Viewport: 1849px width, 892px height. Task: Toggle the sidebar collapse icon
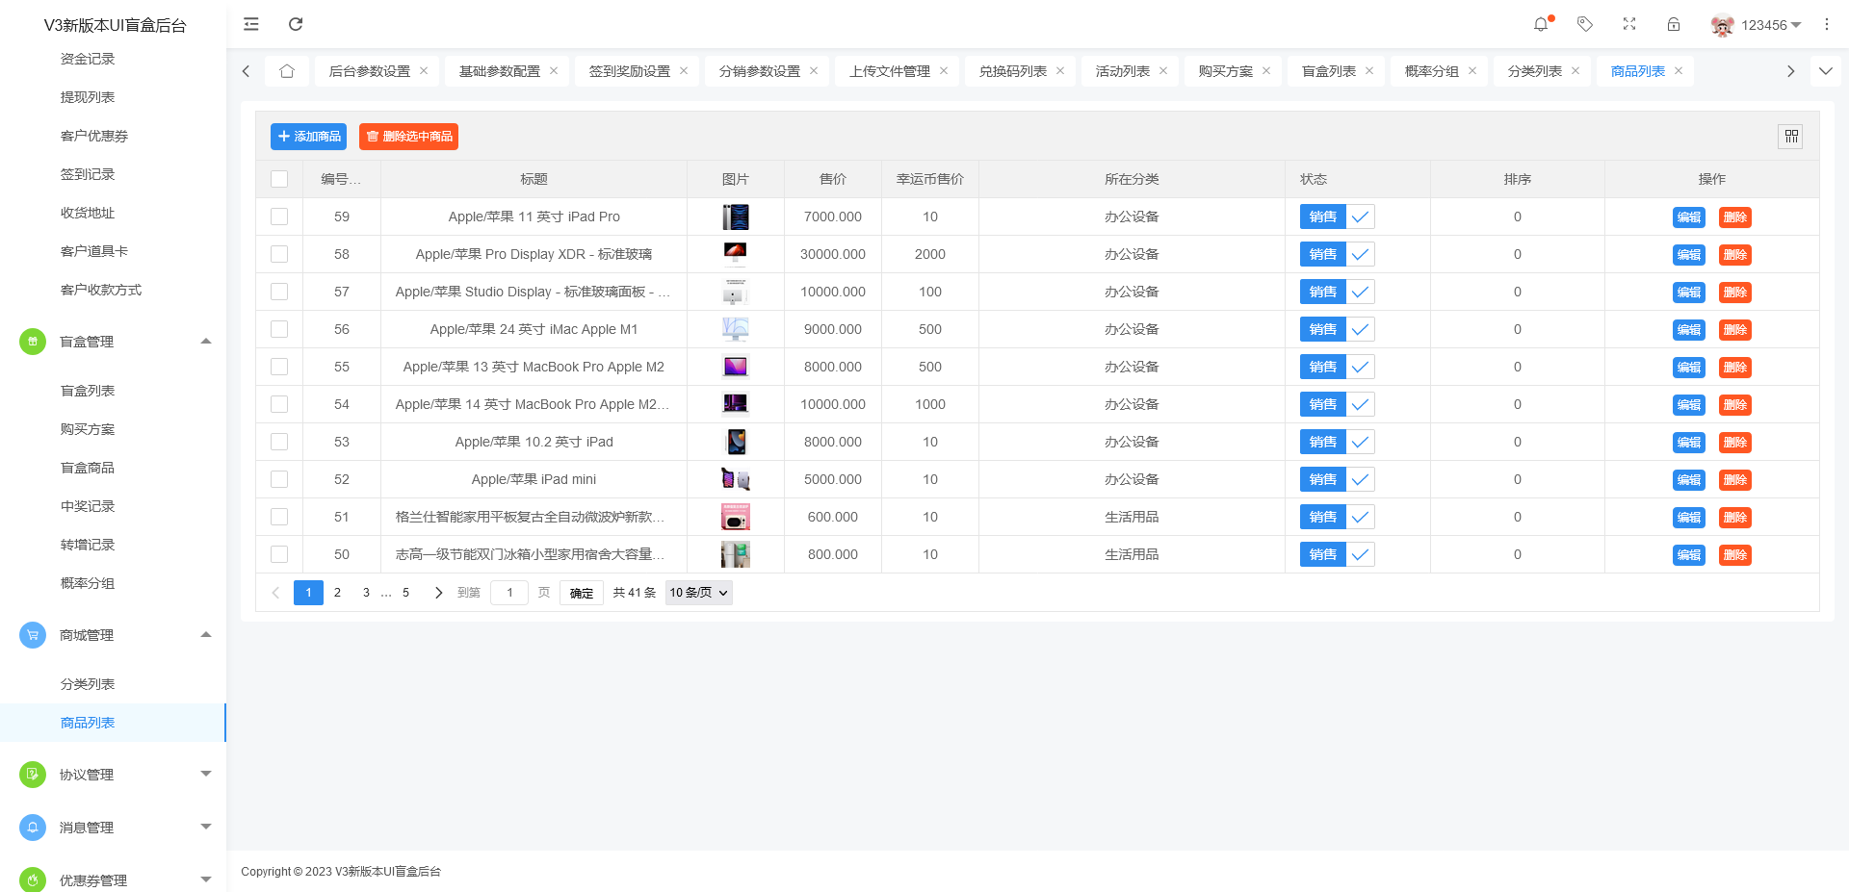tap(251, 24)
